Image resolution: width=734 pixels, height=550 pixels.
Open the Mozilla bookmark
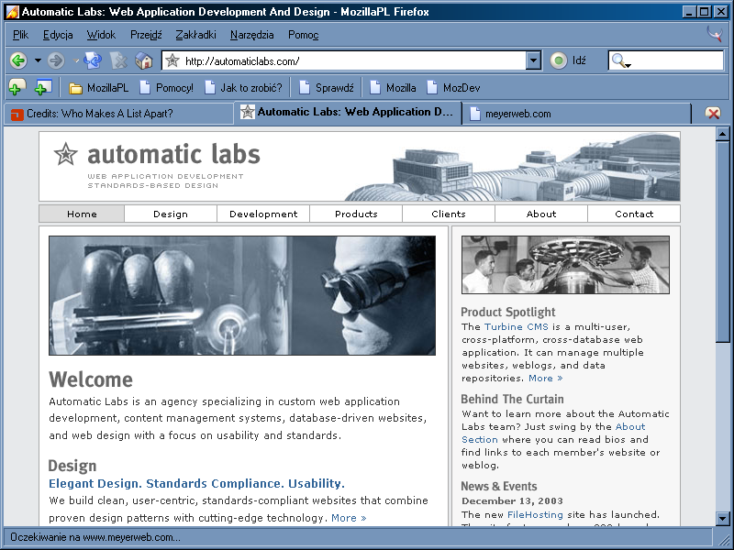click(393, 88)
